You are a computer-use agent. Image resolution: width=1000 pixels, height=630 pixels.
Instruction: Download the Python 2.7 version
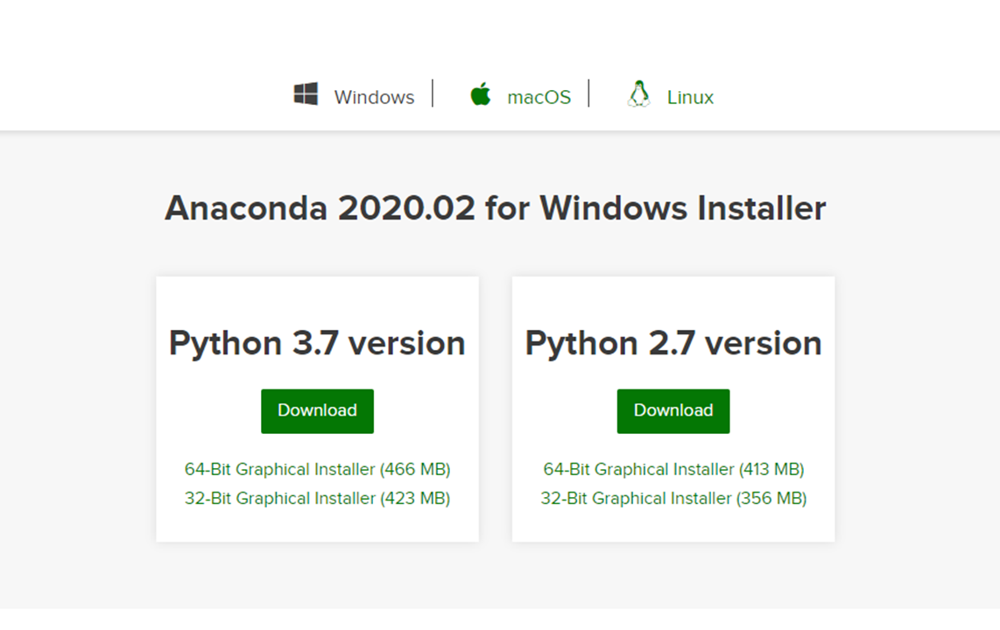tap(673, 411)
